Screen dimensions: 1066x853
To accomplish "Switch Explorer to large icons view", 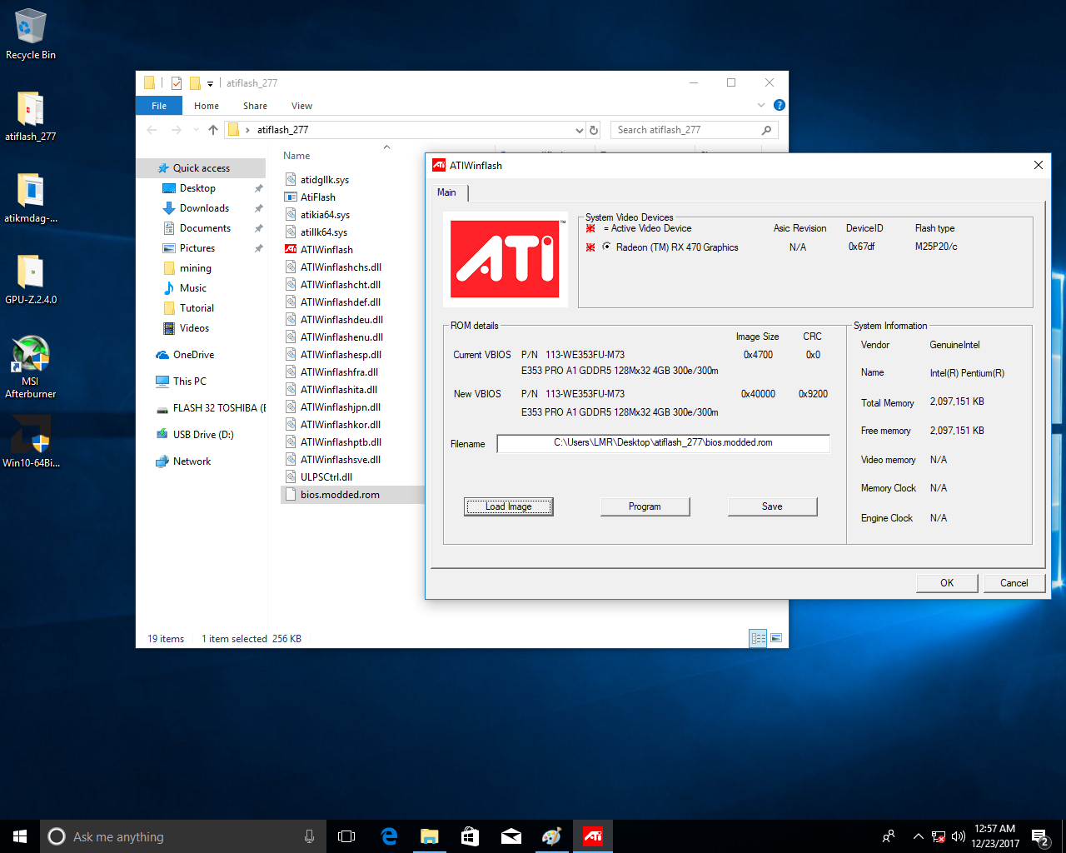I will pyautogui.click(x=776, y=638).
